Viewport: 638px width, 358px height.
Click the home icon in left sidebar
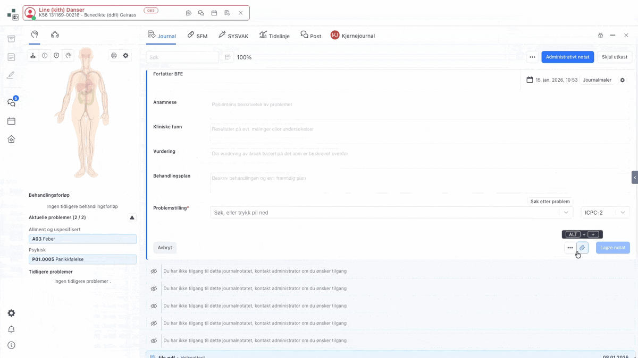coord(11,139)
